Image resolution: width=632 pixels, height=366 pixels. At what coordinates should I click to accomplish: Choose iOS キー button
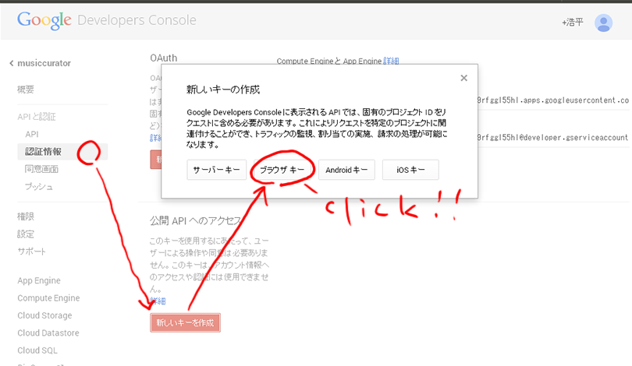(410, 170)
